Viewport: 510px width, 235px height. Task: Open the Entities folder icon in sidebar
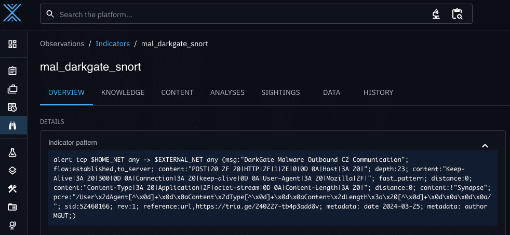(x=12, y=207)
